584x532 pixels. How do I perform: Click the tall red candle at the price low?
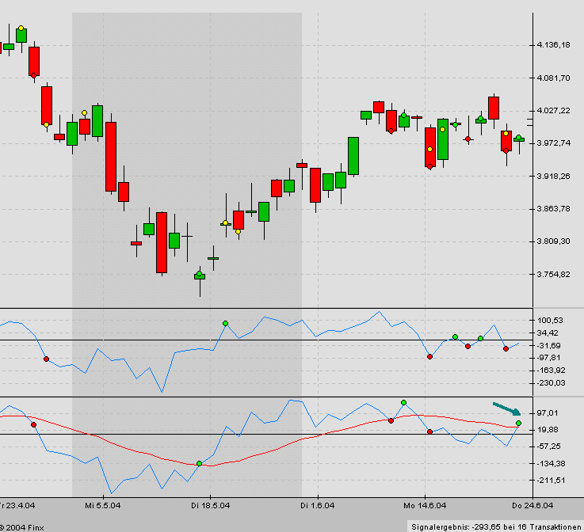(162, 242)
